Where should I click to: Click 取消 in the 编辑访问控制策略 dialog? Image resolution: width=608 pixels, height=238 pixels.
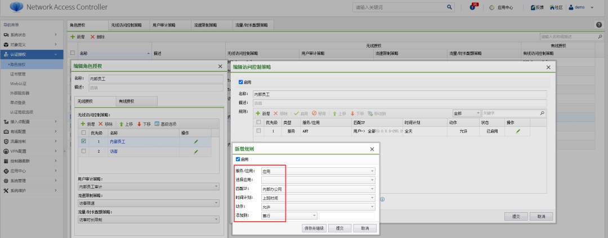coord(541,216)
